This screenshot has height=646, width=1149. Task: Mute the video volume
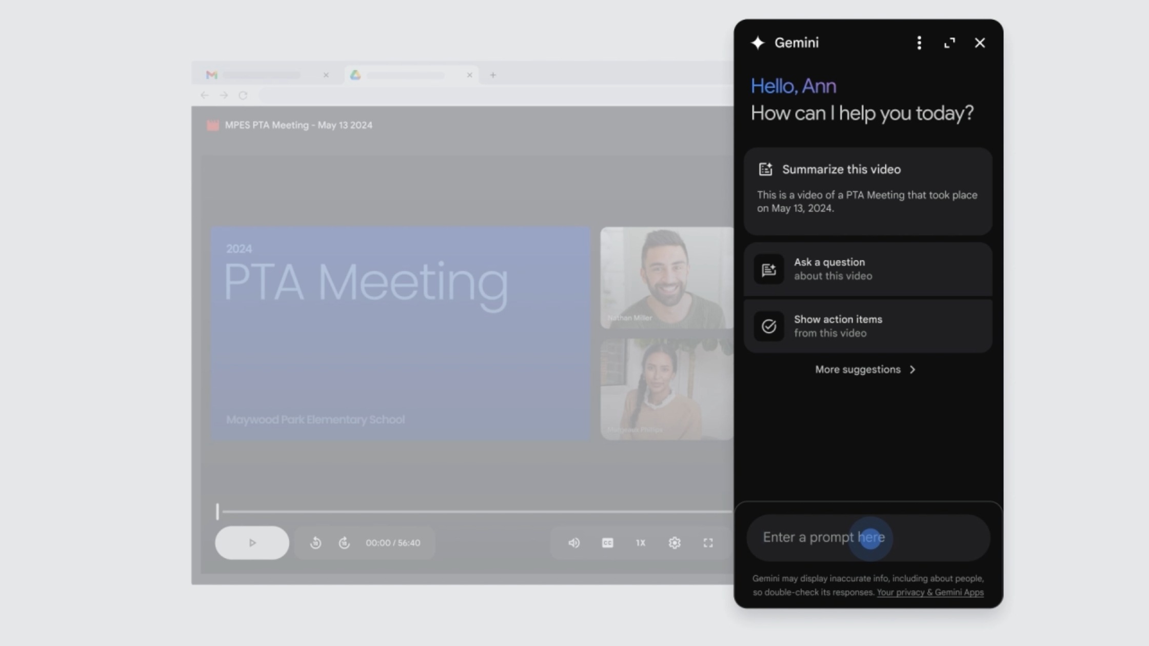pyautogui.click(x=574, y=543)
